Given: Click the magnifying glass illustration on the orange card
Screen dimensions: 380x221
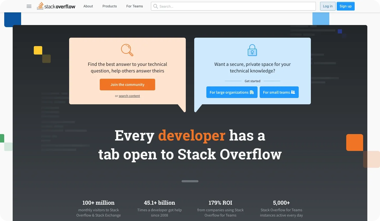Looking at the screenshot, I should click(x=127, y=50).
